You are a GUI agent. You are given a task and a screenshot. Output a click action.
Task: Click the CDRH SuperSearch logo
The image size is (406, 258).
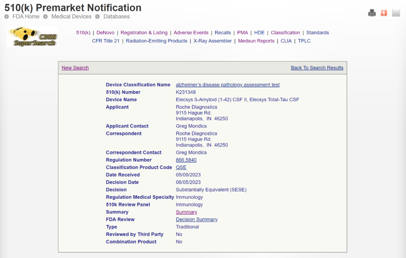(33, 37)
